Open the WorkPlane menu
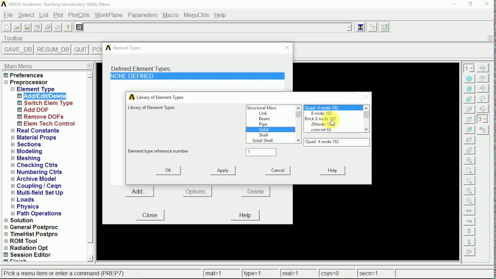Viewport: 496px width, 279px height. point(108,15)
